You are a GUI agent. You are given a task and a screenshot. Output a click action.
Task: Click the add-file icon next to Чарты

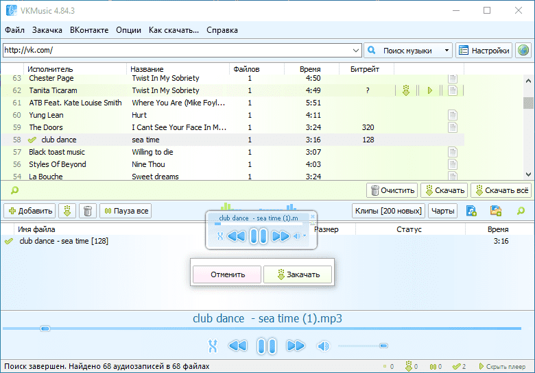click(471, 211)
